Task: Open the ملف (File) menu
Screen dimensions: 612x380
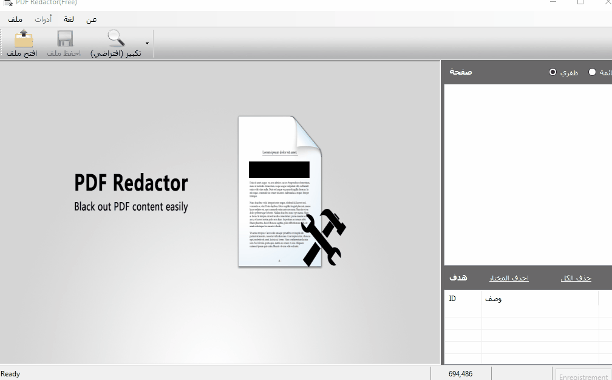Action: (15, 19)
